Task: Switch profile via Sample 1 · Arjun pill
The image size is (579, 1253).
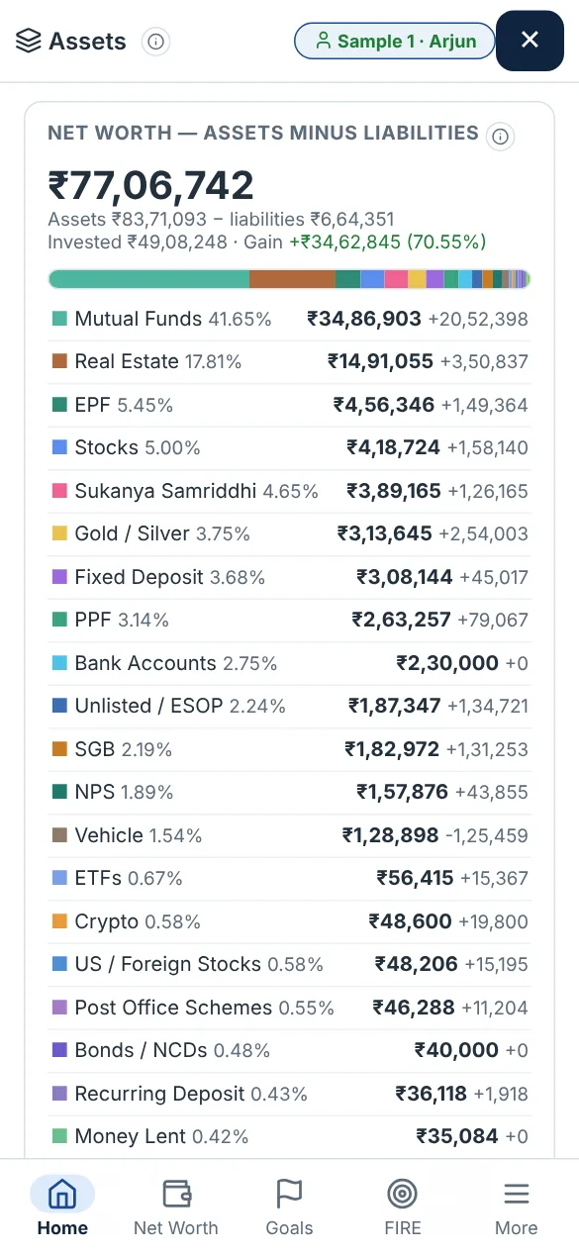Action: tap(394, 41)
